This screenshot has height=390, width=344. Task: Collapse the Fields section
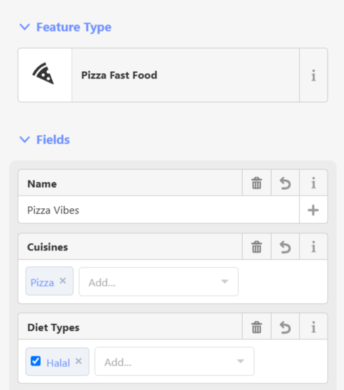coord(45,140)
